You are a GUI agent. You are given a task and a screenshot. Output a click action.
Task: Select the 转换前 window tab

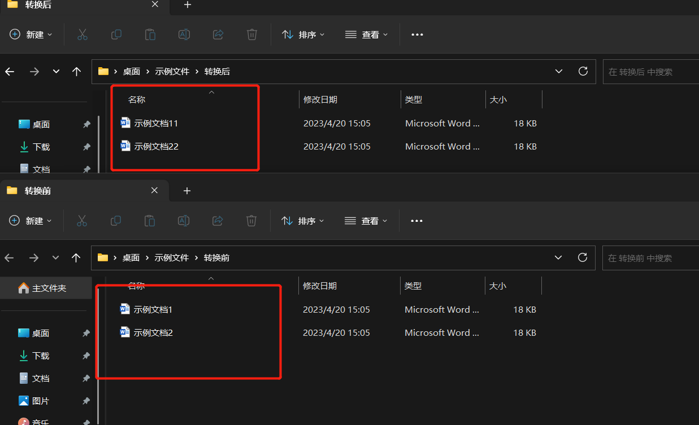pyautogui.click(x=38, y=191)
